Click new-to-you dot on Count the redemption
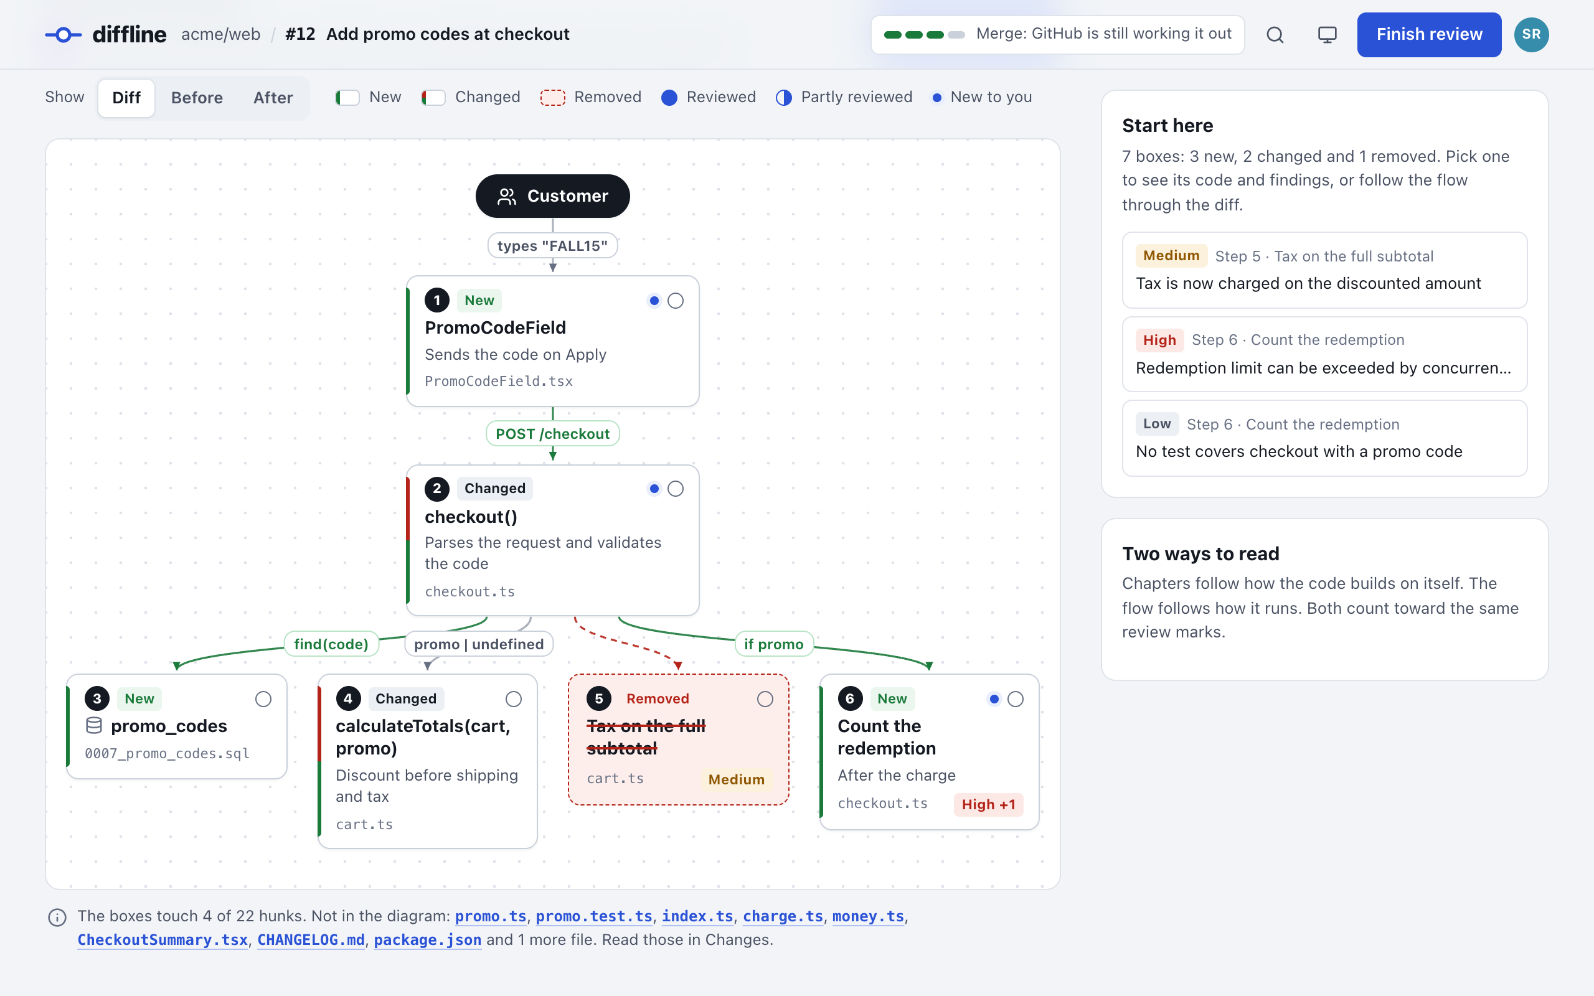This screenshot has height=996, width=1594. [994, 699]
